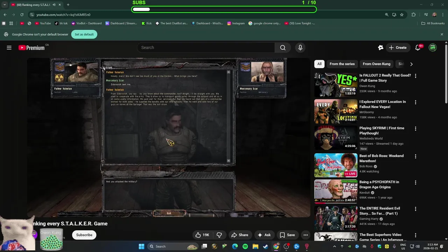Open Microsoft Edge from the taskbar
Image resolution: width=448 pixels, height=252 pixels.
(x=235, y=246)
